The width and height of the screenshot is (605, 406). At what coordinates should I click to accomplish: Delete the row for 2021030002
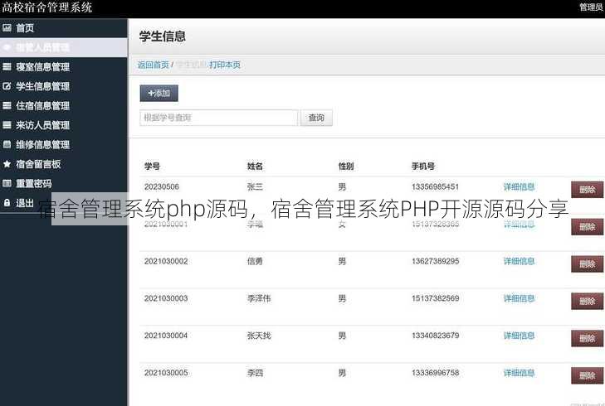pyautogui.click(x=588, y=263)
